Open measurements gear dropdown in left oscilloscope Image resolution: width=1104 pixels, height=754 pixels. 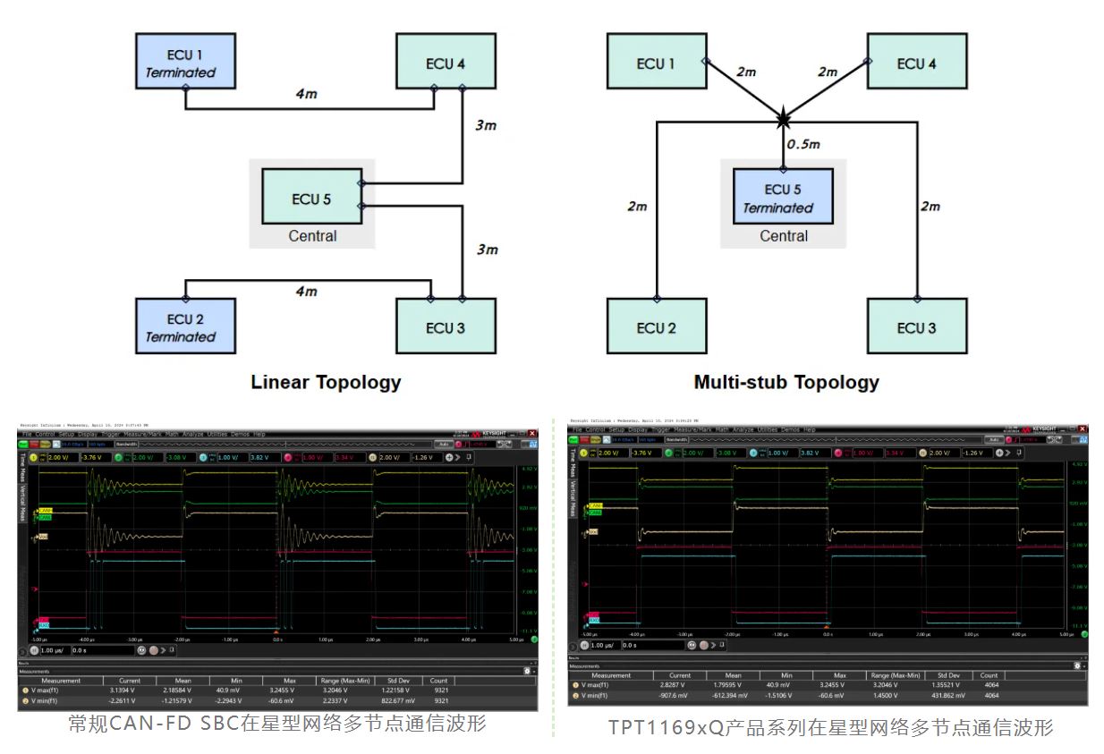pos(528,670)
